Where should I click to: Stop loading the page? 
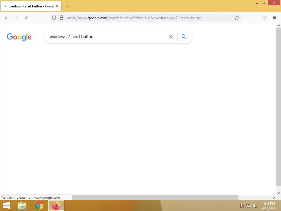pos(26,18)
